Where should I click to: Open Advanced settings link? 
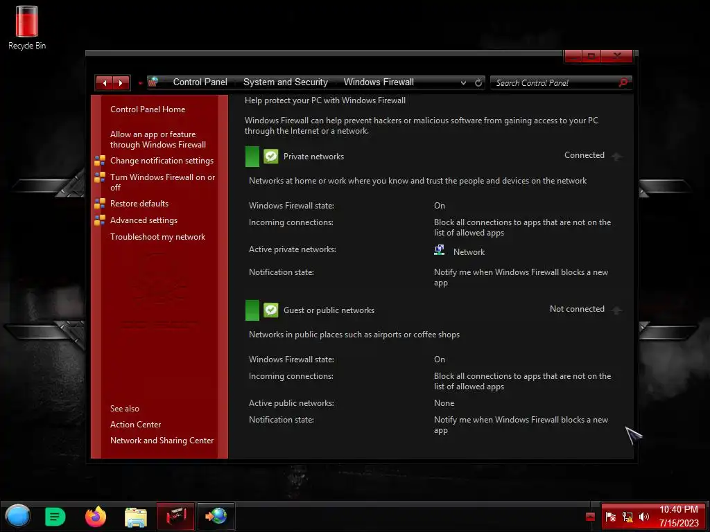[144, 220]
